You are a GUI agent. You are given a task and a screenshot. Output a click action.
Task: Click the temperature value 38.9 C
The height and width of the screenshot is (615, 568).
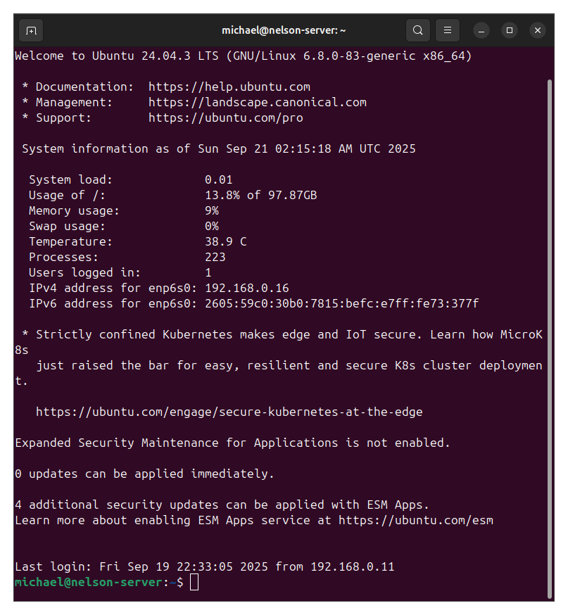pos(225,242)
